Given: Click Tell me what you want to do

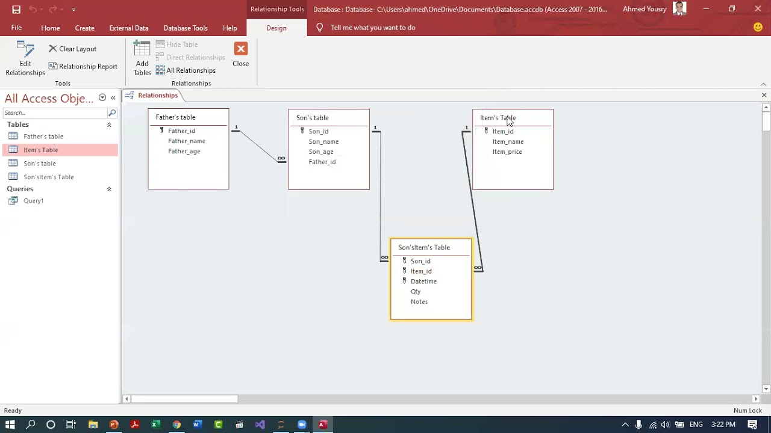Looking at the screenshot, I should (x=373, y=28).
